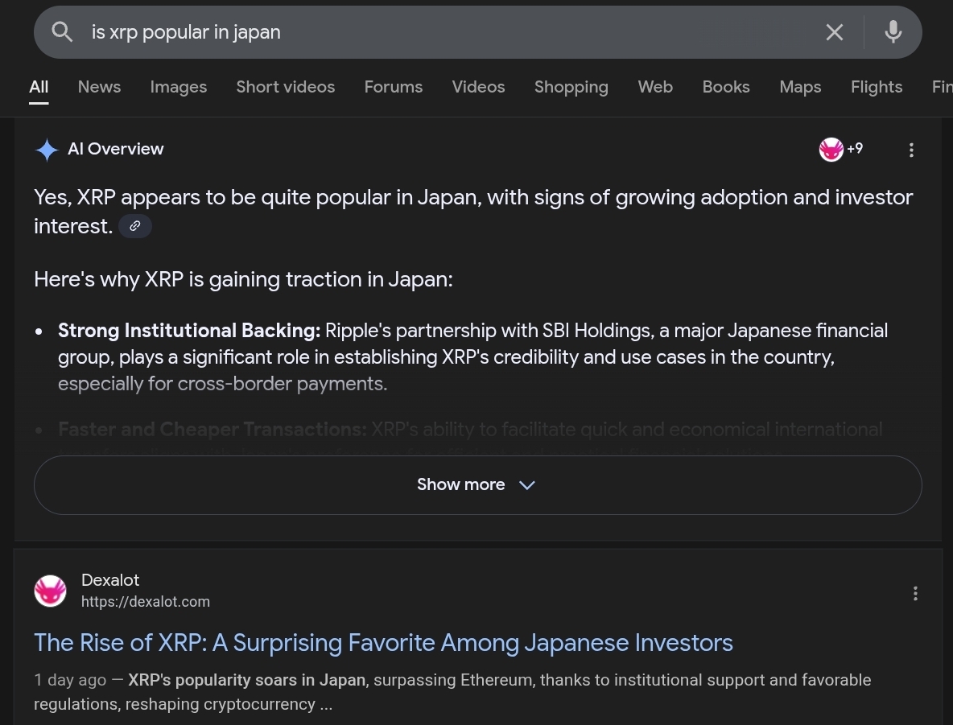Click 'Here's why XRP is gaining traction' text
This screenshot has width=953, height=725.
243,279
